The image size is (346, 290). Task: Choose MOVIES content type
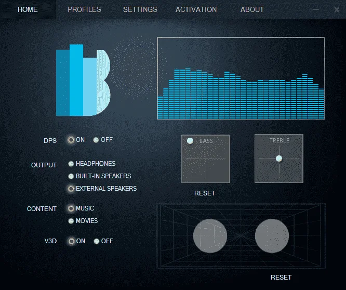click(71, 221)
